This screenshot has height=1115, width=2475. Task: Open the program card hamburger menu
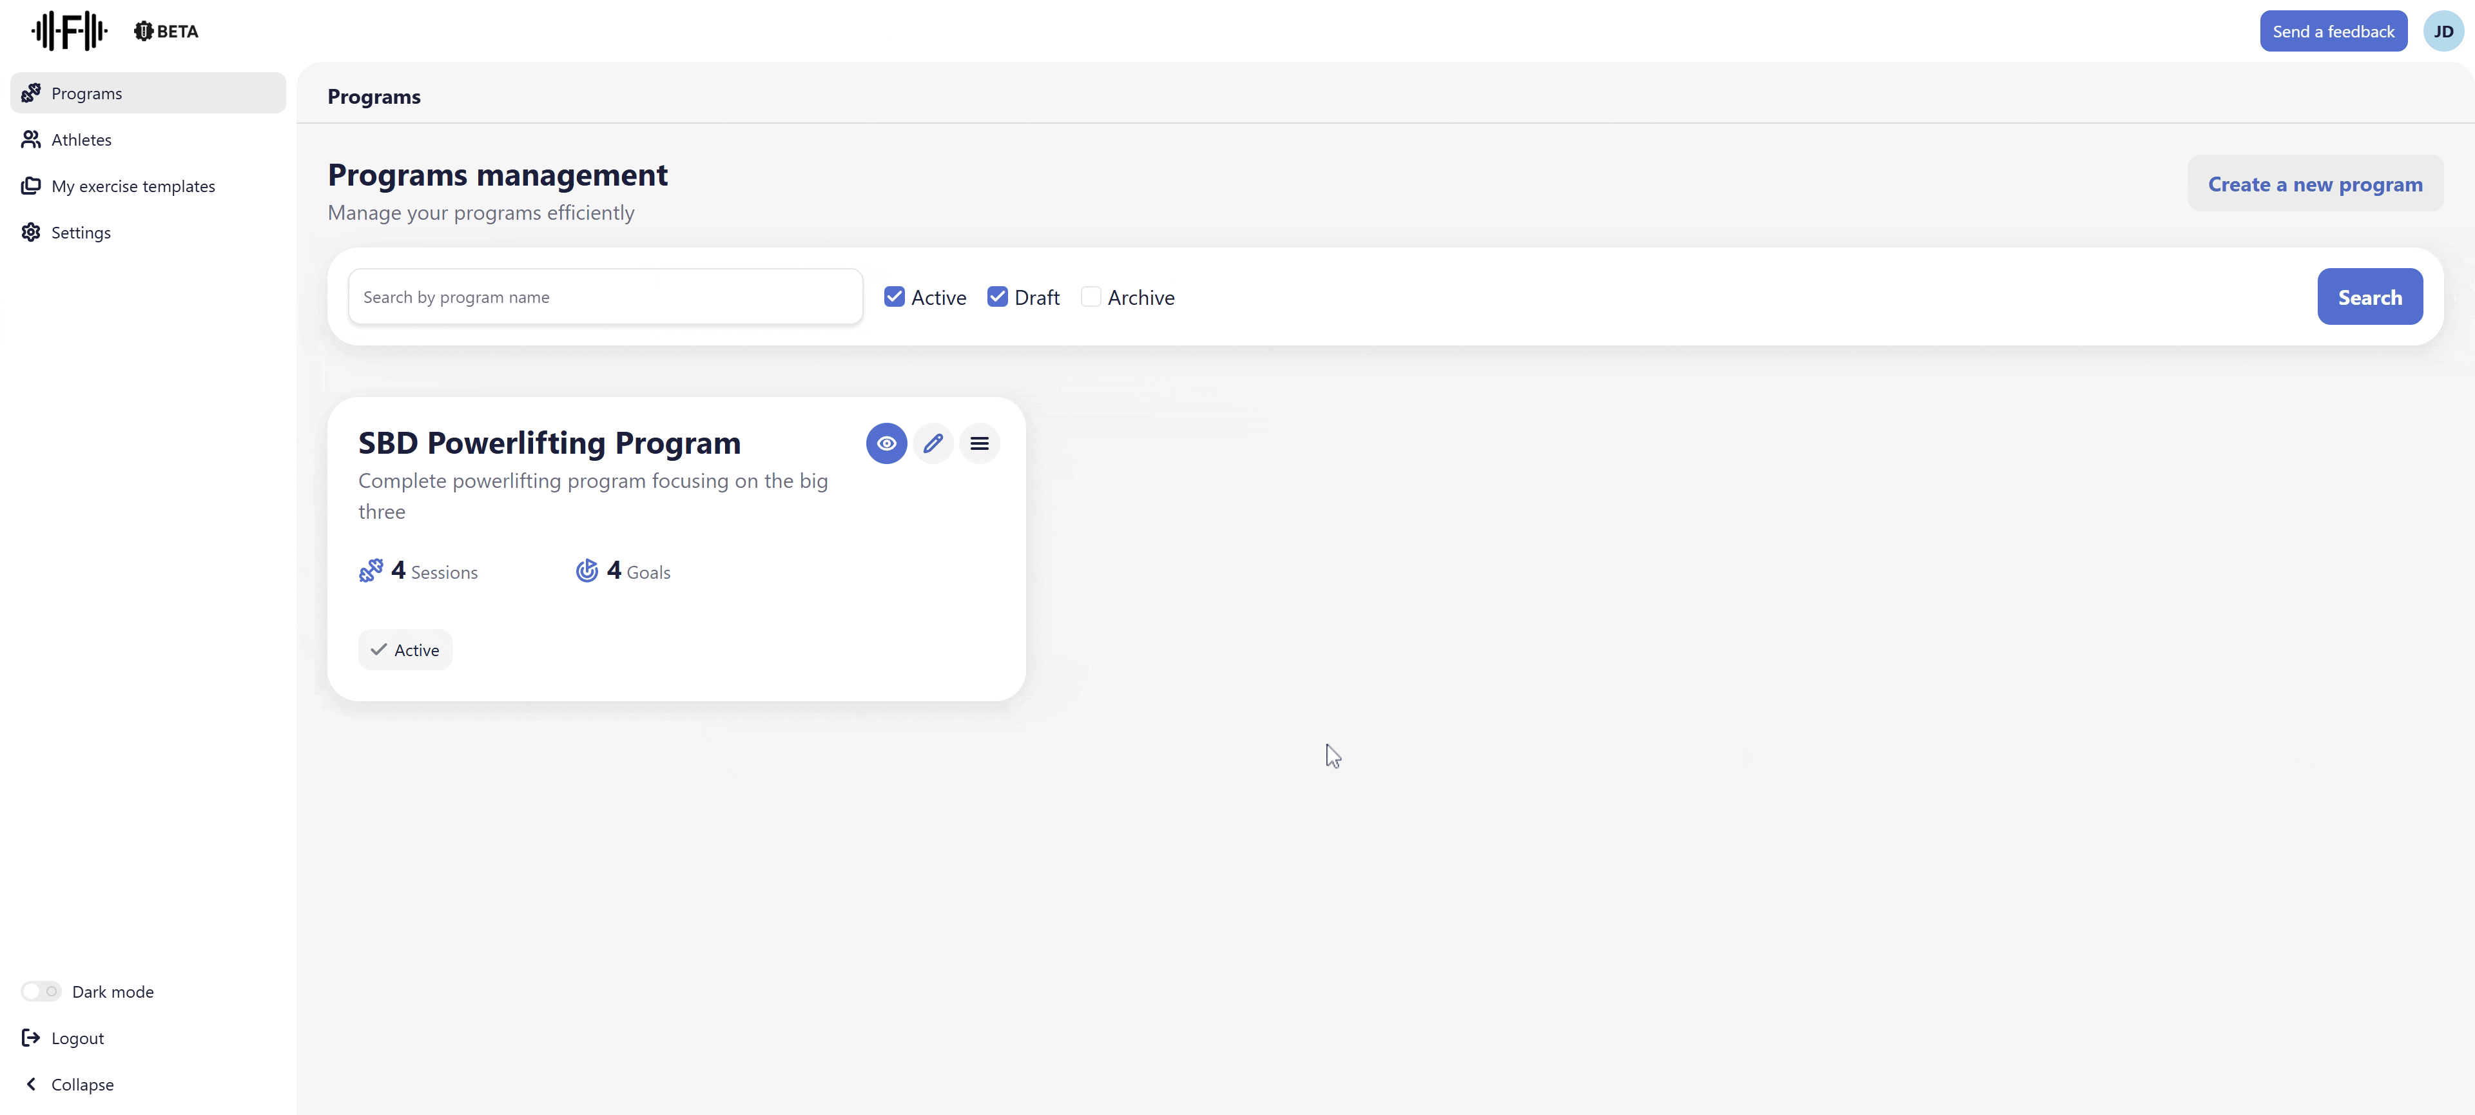(x=979, y=443)
